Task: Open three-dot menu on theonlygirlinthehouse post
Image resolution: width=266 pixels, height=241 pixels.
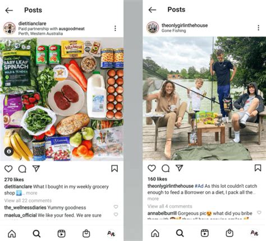Action: click(259, 27)
